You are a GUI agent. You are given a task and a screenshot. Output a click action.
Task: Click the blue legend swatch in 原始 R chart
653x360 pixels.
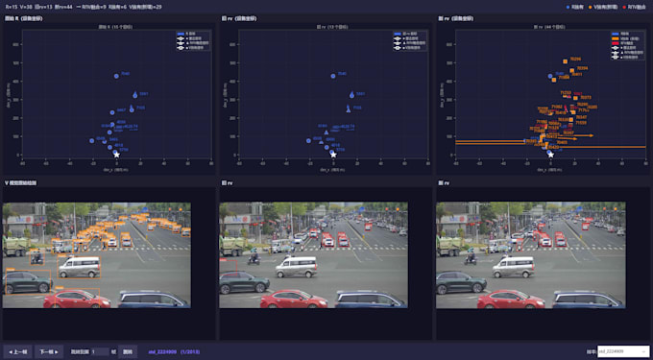pos(181,34)
